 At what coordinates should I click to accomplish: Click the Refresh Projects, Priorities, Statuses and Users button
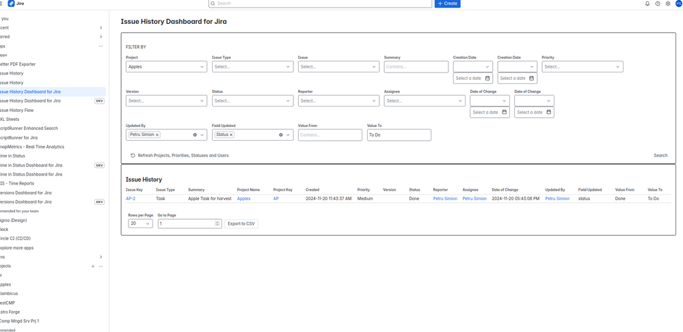click(179, 155)
